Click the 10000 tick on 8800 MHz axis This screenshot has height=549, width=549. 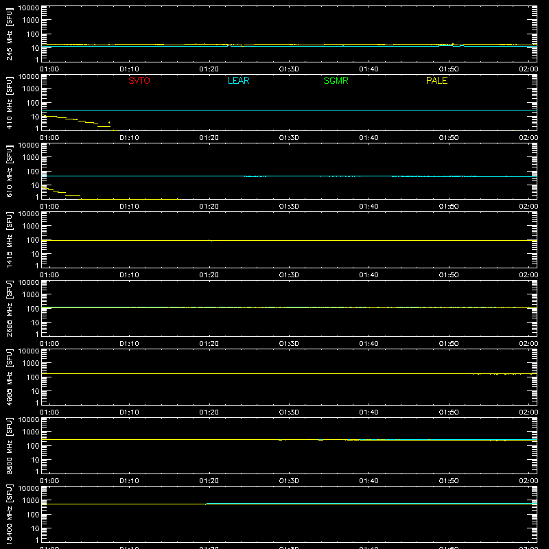point(29,420)
